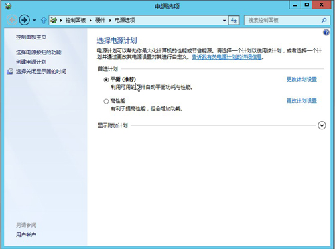Open 控制面板主页 link
Screen dimensions: 335x249
[x=31, y=37]
